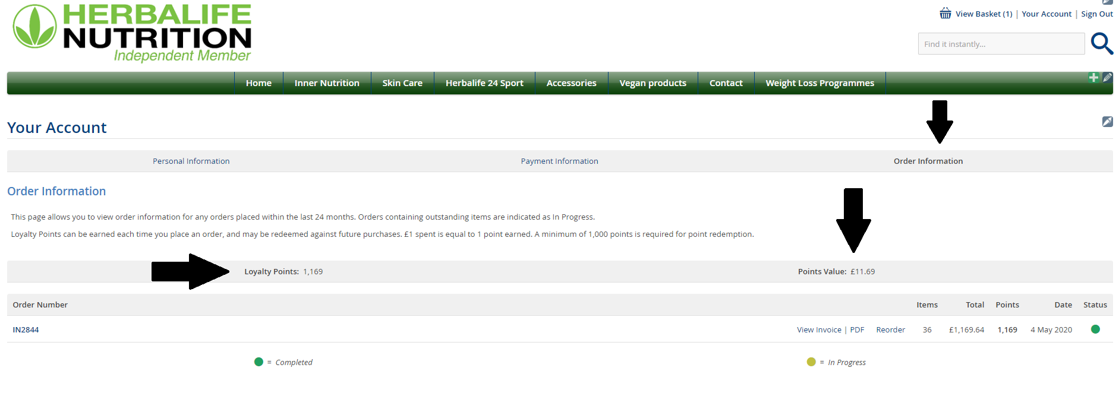Click the Loyalty Points value 1,169
Viewport: 1119px width, 409px height.
pyautogui.click(x=313, y=272)
